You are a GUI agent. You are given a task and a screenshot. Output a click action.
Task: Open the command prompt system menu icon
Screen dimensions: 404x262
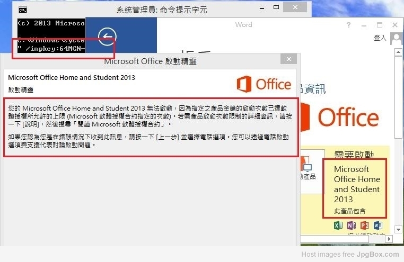pyautogui.click(x=23, y=10)
